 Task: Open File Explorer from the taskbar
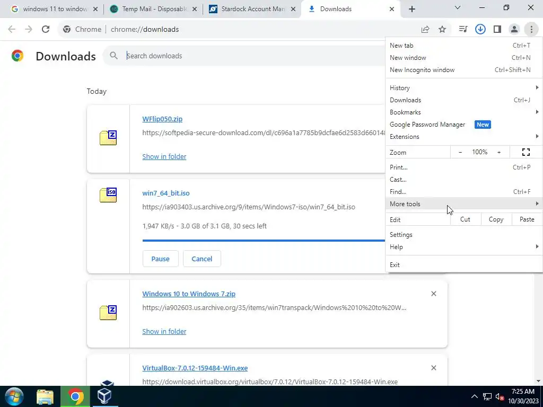pos(46,396)
